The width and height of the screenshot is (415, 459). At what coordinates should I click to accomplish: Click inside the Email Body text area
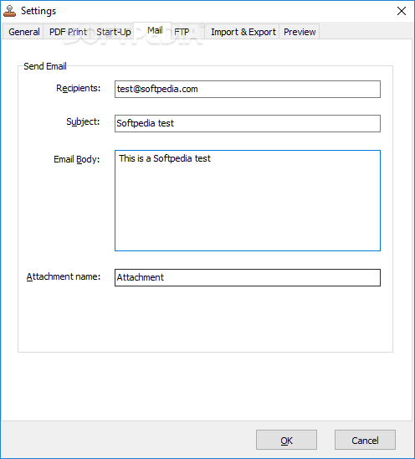pos(248,200)
